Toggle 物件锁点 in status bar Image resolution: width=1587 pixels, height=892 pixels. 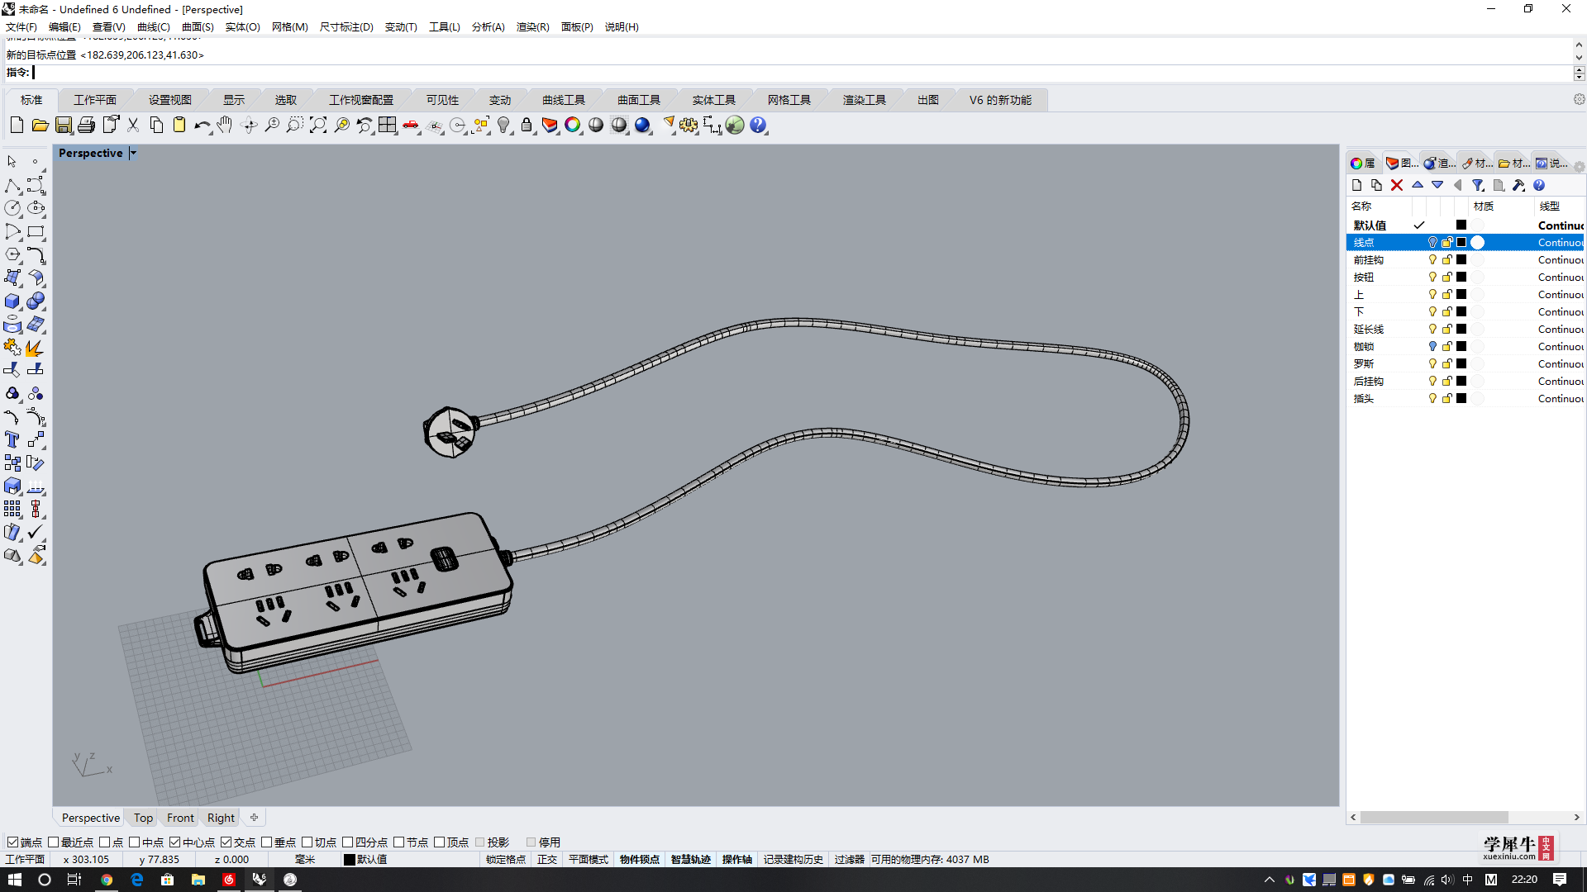[x=640, y=860]
